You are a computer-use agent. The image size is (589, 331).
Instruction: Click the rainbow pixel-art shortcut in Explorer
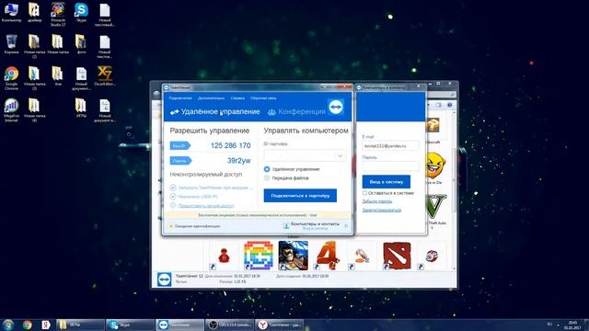coord(258,256)
